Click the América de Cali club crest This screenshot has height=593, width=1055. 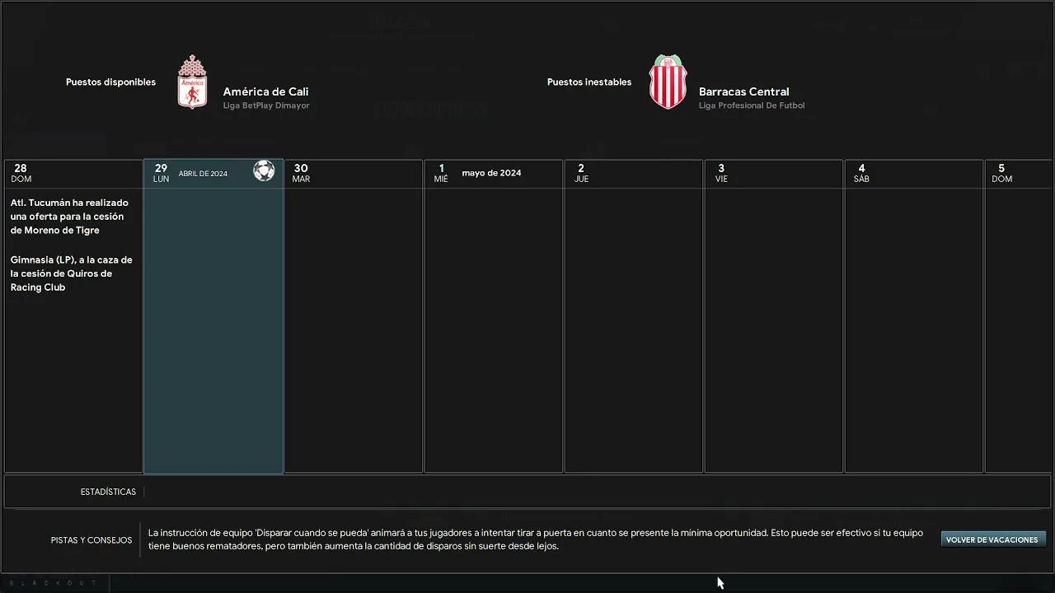pos(192,82)
